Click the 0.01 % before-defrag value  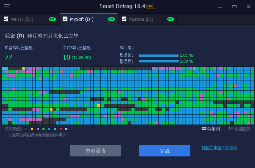click(x=187, y=55)
